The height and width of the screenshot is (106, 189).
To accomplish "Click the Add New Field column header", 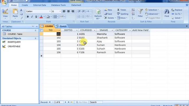I will 141,30.
